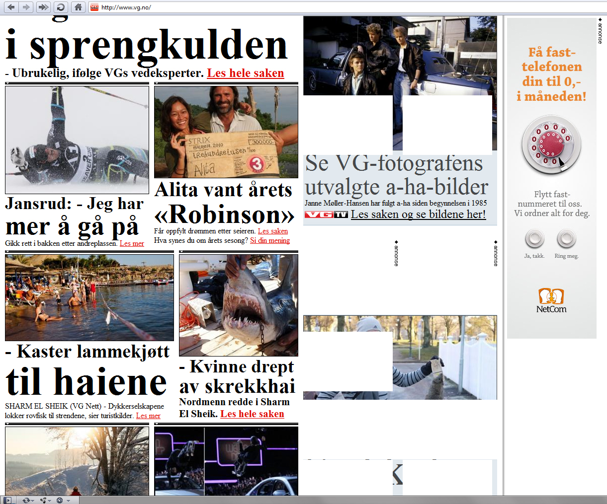Click the beach bathers photo
Image resolution: width=607 pixels, height=504 pixels.
(x=89, y=298)
